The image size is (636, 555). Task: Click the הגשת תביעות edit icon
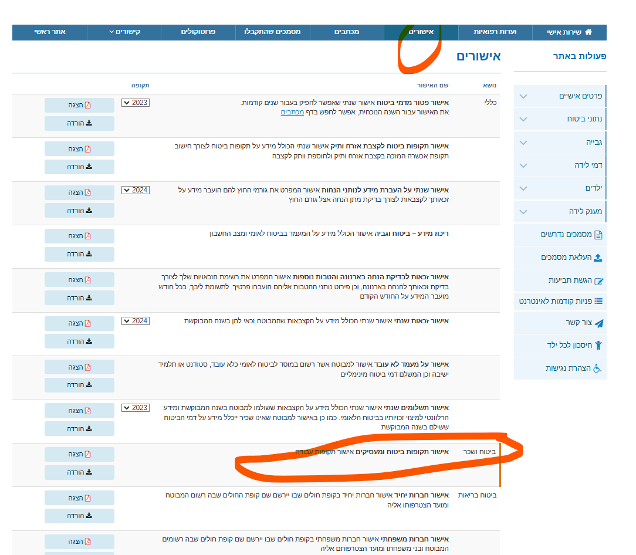pyautogui.click(x=598, y=281)
